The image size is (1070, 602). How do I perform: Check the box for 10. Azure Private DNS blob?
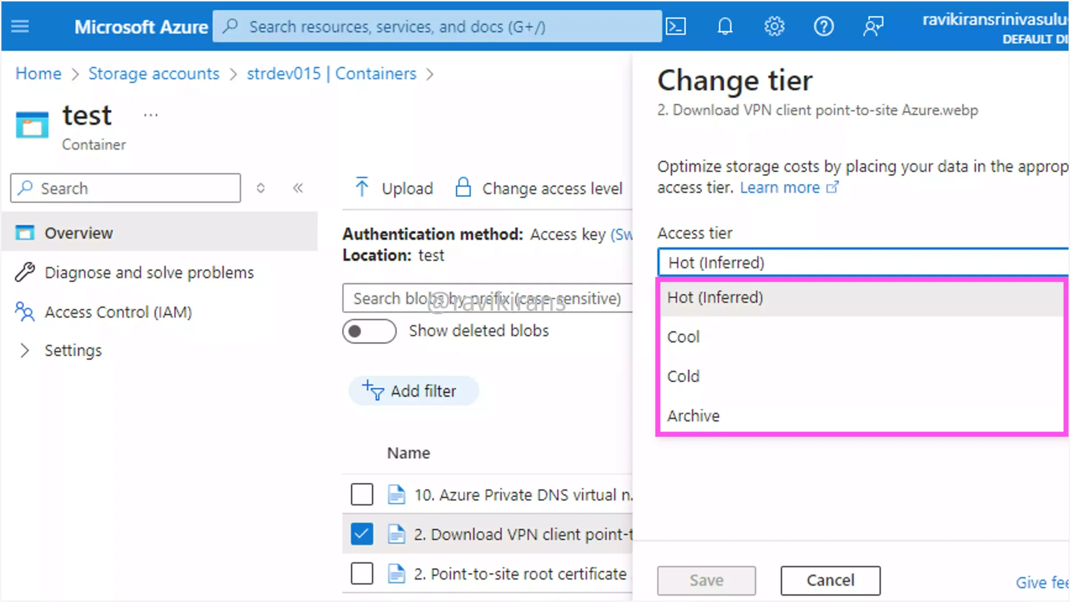(x=362, y=494)
